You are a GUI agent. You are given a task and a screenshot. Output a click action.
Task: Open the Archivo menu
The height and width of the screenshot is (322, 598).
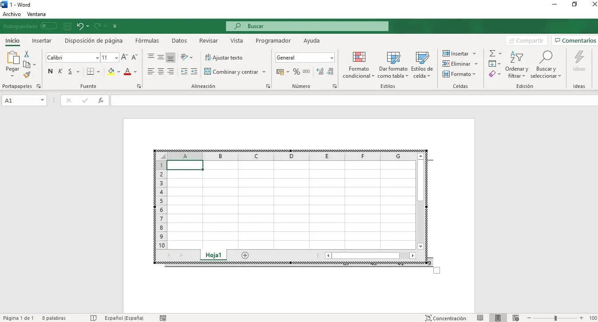click(x=12, y=14)
